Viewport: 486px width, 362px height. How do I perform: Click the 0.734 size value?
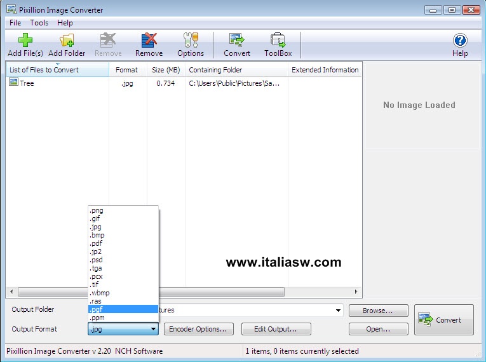click(x=166, y=83)
